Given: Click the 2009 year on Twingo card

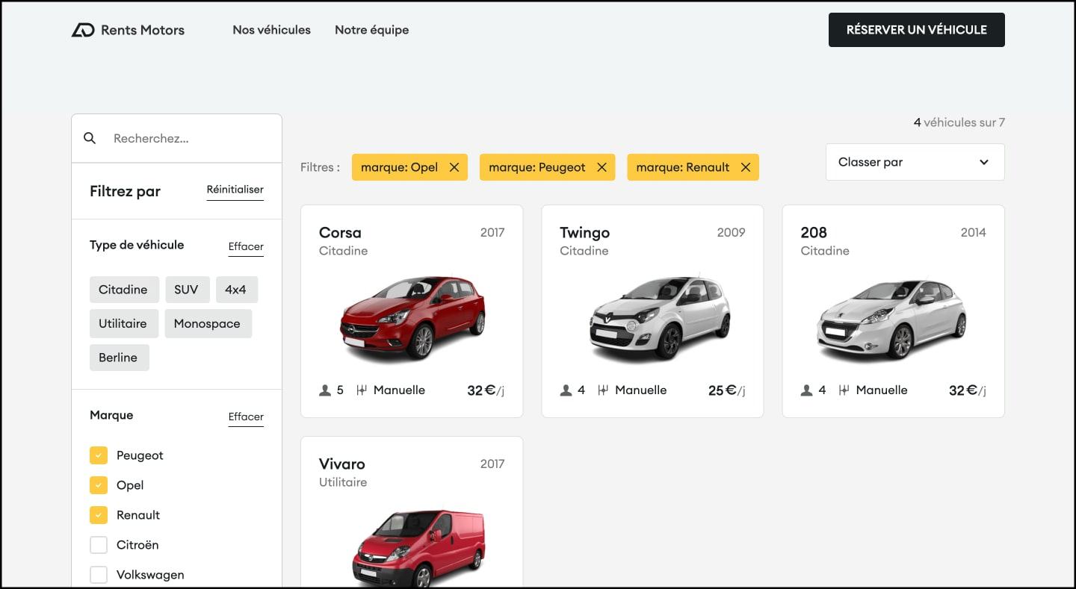Looking at the screenshot, I should 731,232.
